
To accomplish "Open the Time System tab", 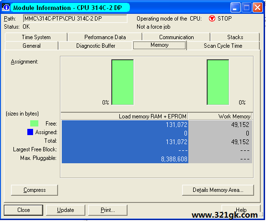I will coord(36,37).
